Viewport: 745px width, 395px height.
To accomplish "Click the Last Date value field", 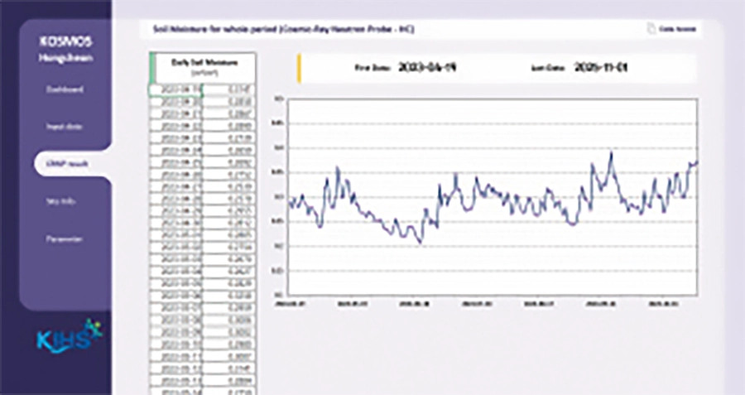I will coord(601,68).
